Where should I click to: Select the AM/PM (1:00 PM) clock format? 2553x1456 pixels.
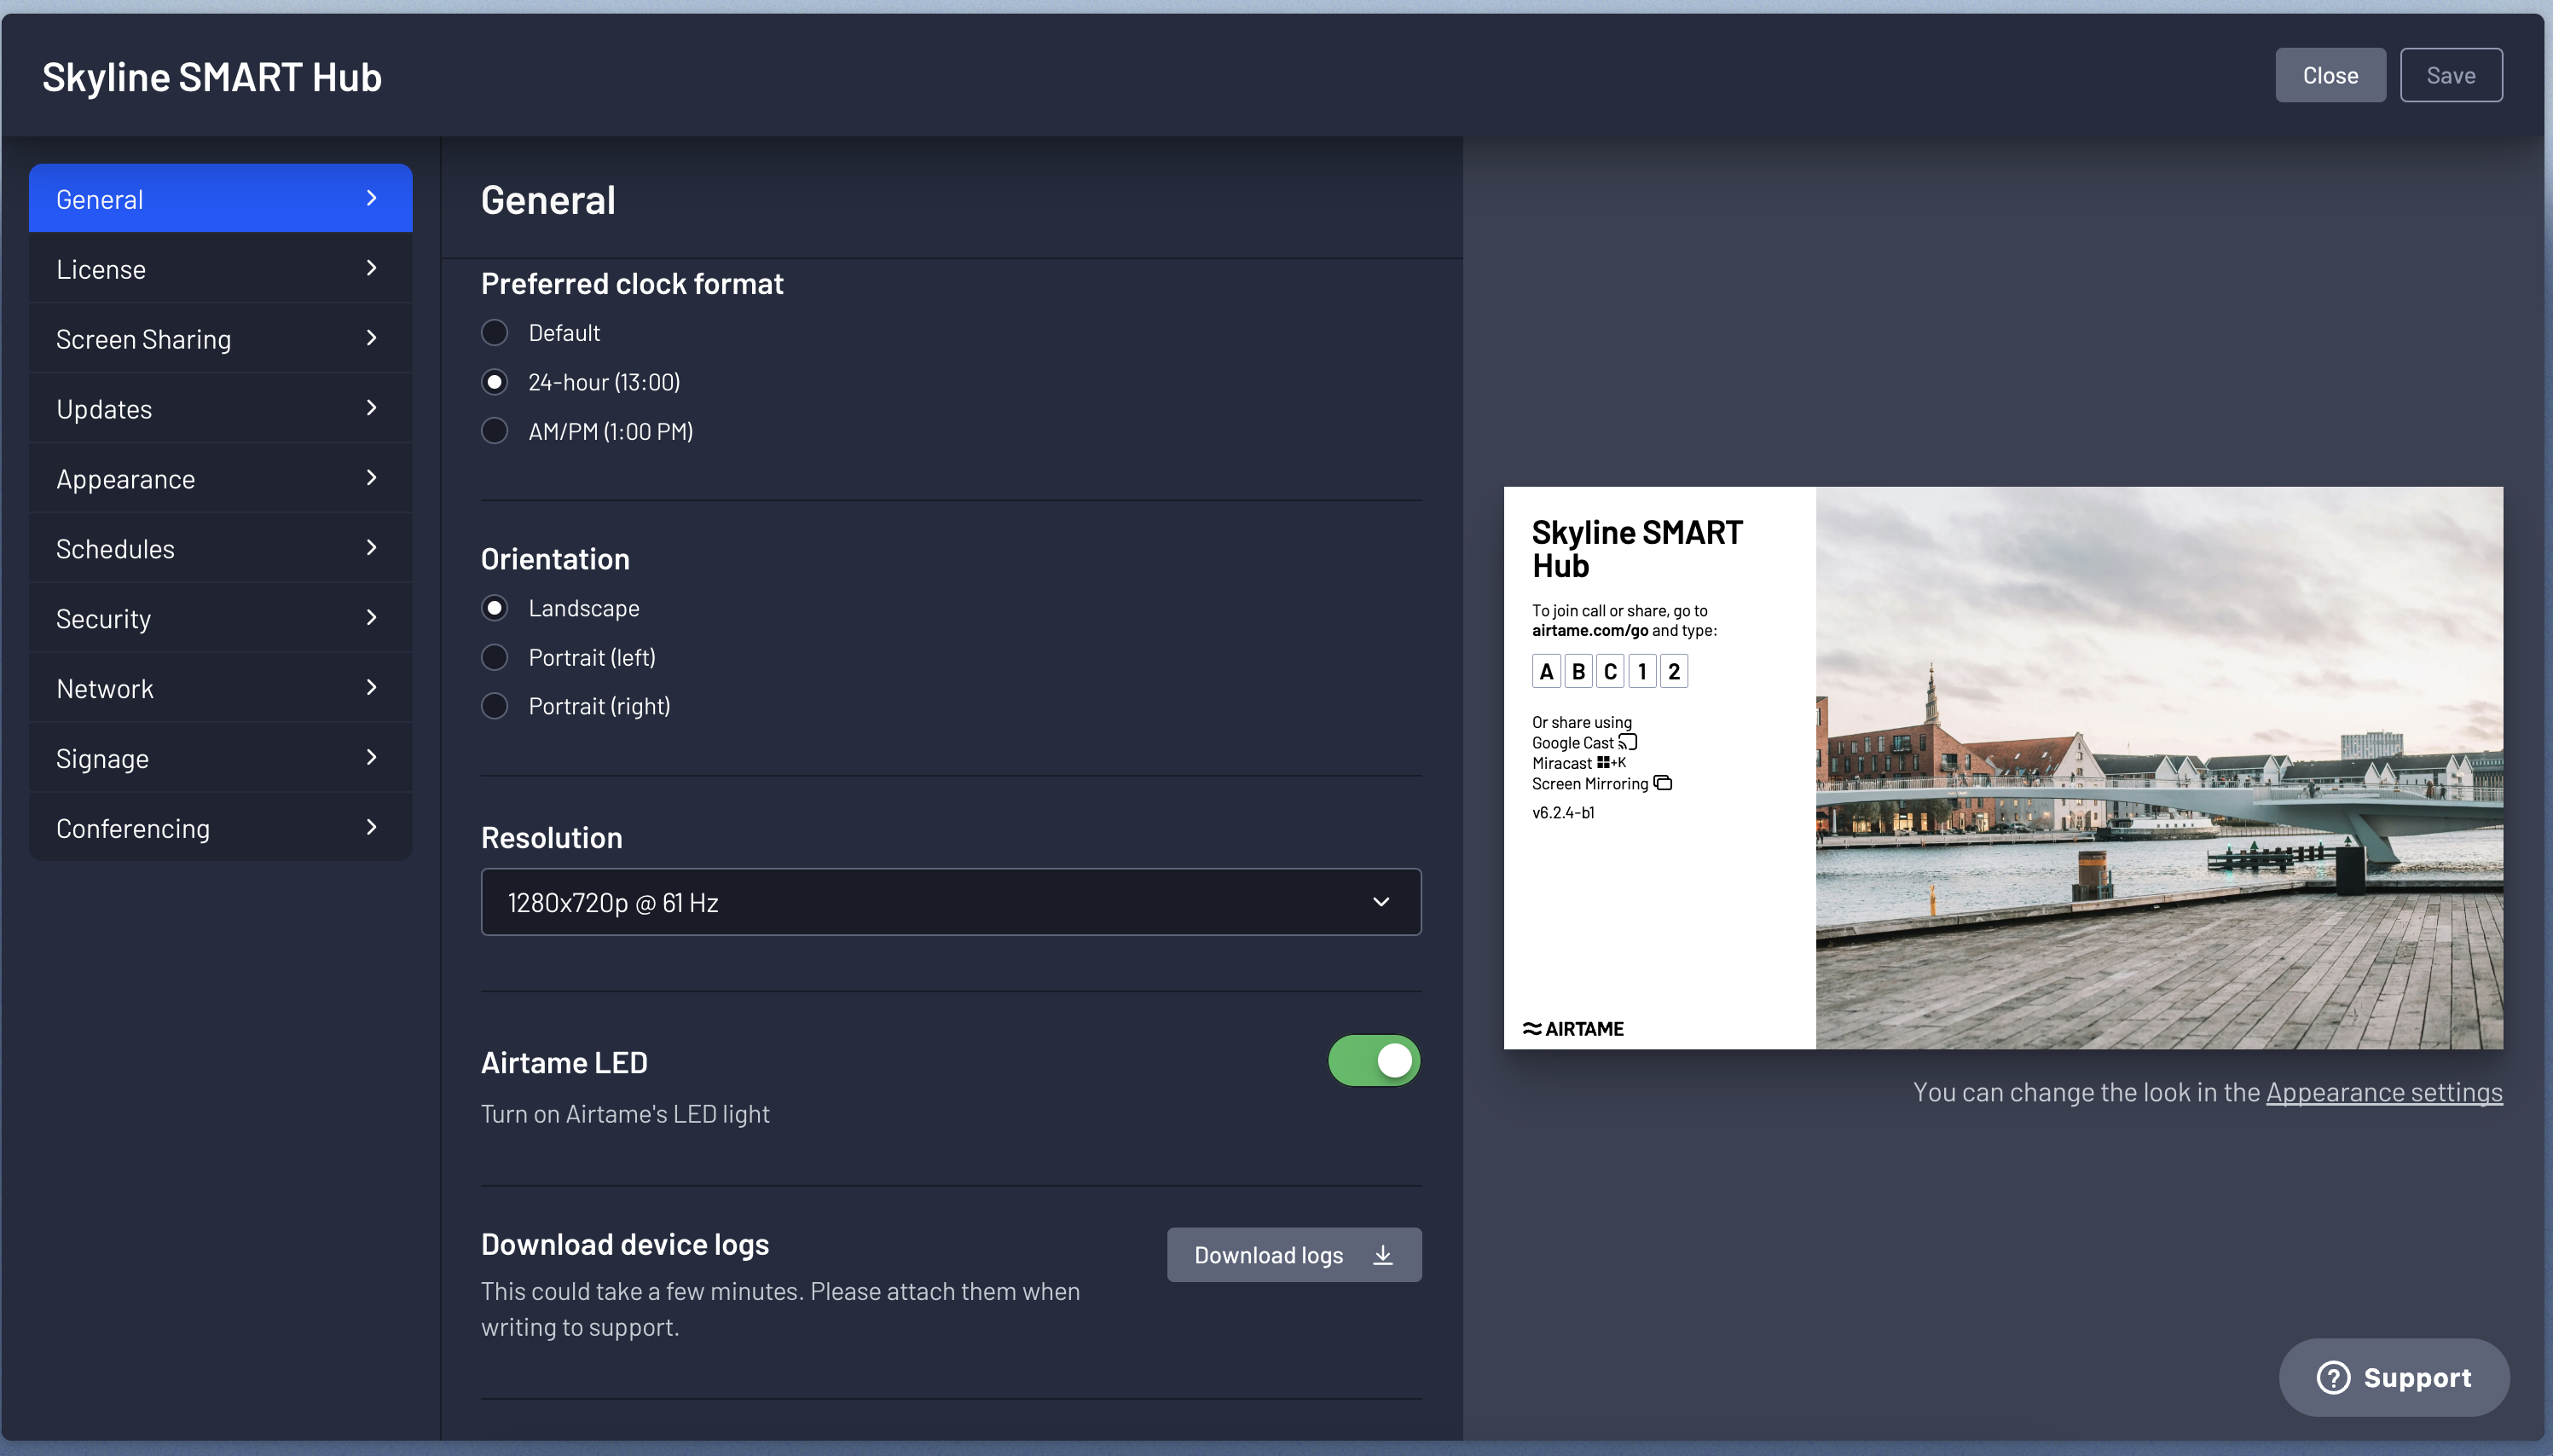click(x=494, y=431)
